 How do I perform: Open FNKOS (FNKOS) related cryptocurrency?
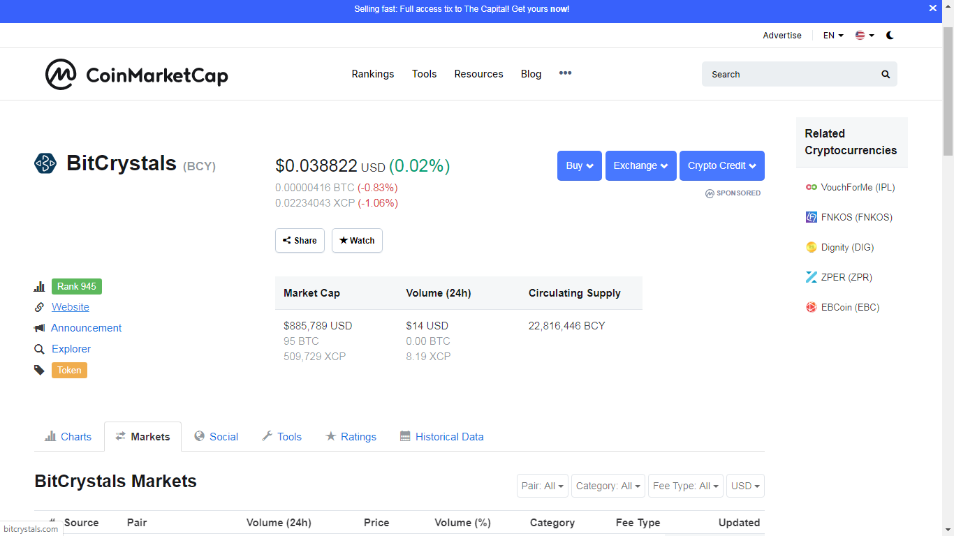(x=857, y=217)
